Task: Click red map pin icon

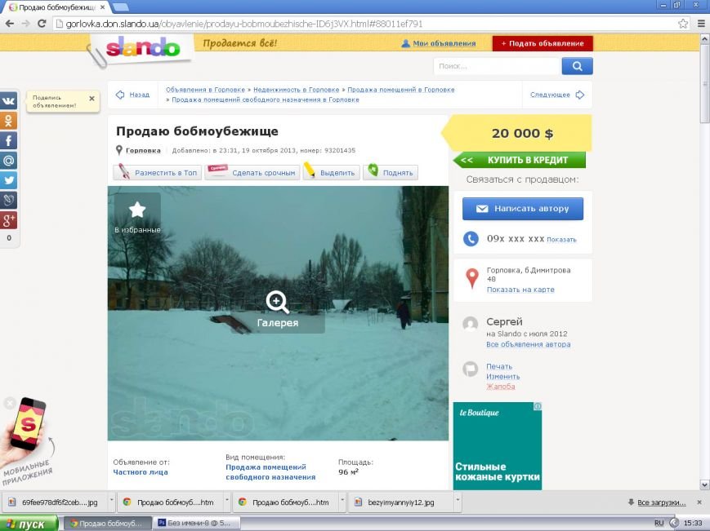Action: [x=471, y=278]
